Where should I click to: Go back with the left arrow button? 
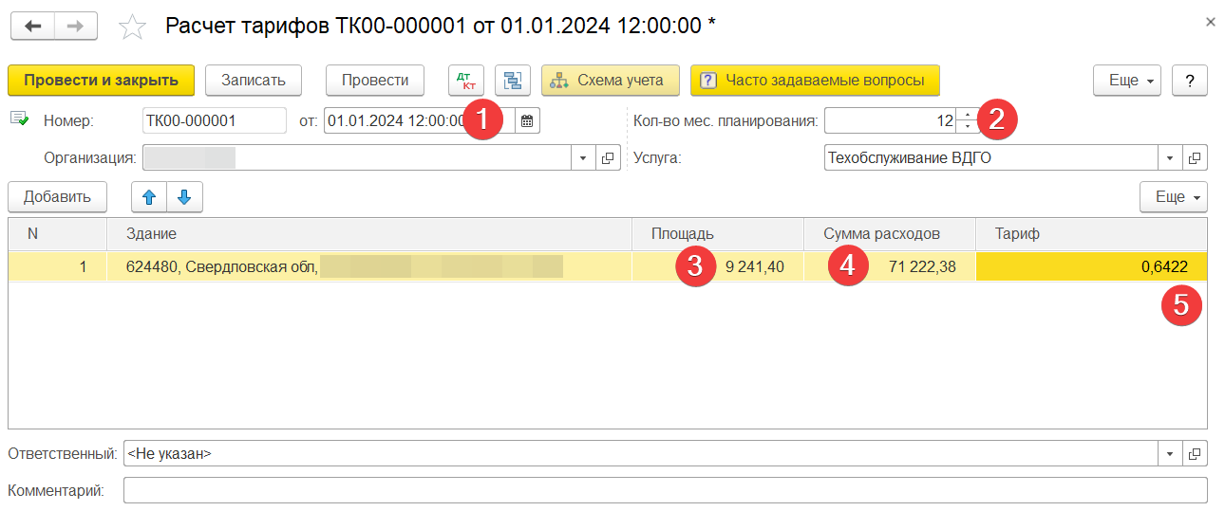pos(32,26)
